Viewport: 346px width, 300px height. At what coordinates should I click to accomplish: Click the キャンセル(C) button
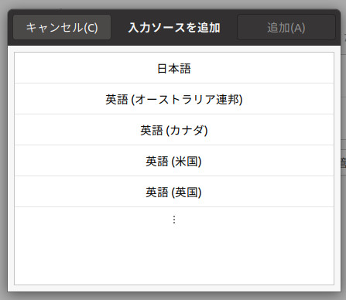click(62, 27)
